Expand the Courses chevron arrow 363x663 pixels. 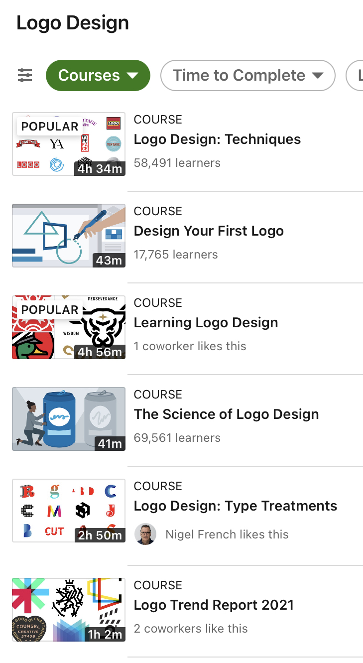pyautogui.click(x=132, y=75)
